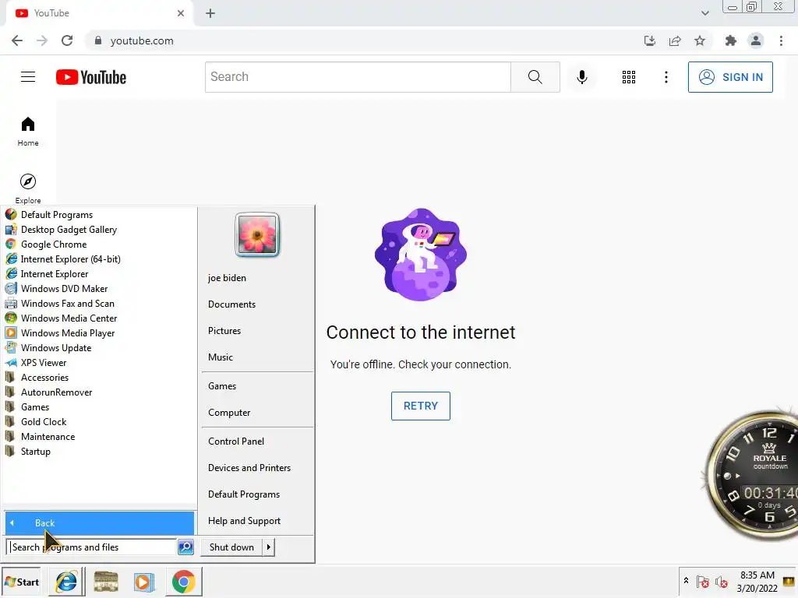The image size is (798, 598).
Task: Open Computer from Start Menu
Action: pos(229,413)
